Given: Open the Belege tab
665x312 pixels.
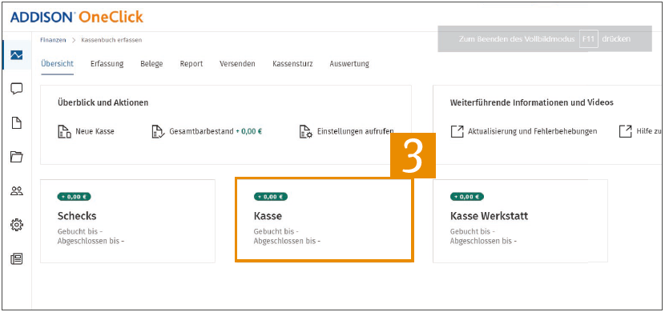Looking at the screenshot, I should [x=151, y=64].
